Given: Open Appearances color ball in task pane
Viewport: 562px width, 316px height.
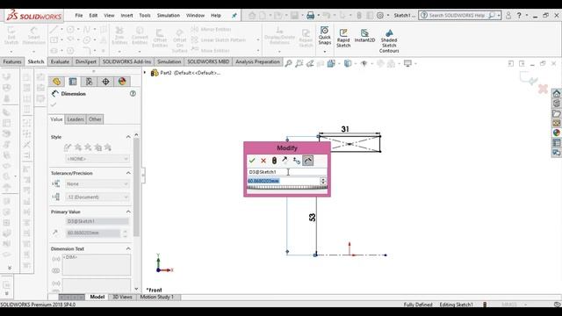Looking at the screenshot, I should 556,133.
